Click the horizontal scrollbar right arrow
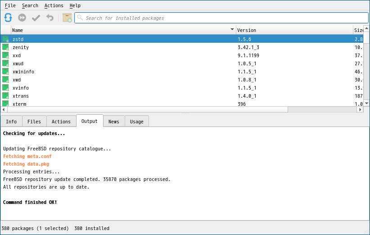370x235 pixels. pos(359,109)
